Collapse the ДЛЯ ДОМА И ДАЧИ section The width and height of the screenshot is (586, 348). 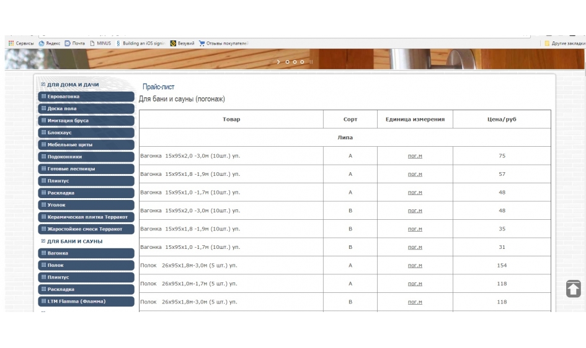click(43, 84)
